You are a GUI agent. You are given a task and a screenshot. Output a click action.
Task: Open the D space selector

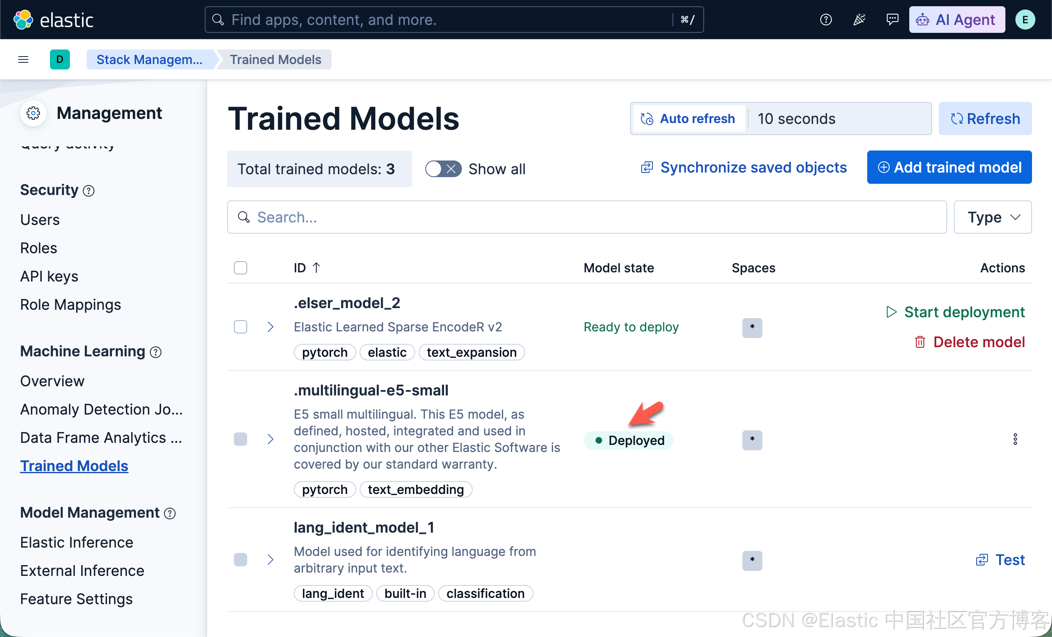click(60, 59)
